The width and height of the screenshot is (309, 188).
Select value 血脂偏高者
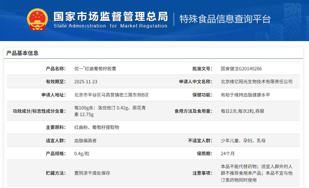85,141
